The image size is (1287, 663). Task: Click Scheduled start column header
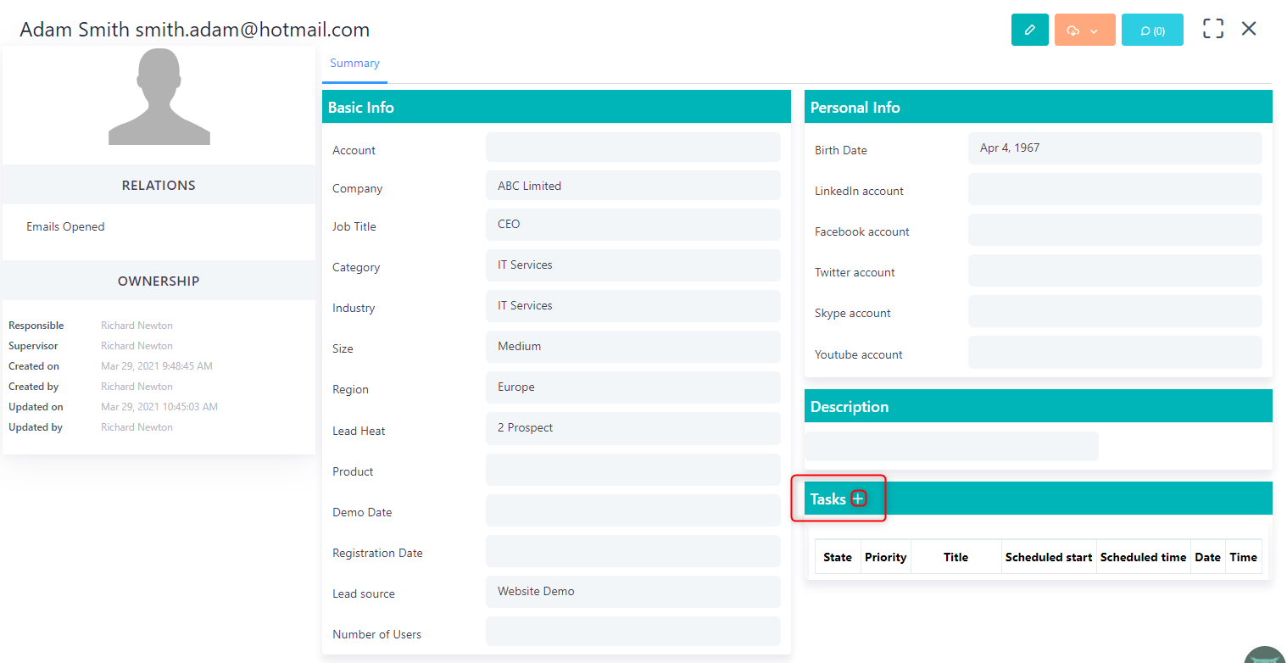[1049, 557]
